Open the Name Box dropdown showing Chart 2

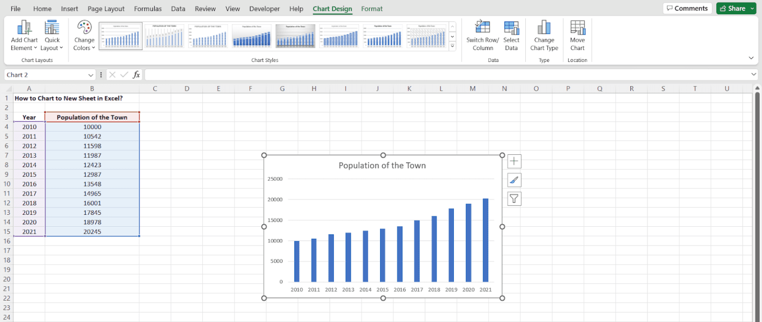pyautogui.click(x=91, y=74)
